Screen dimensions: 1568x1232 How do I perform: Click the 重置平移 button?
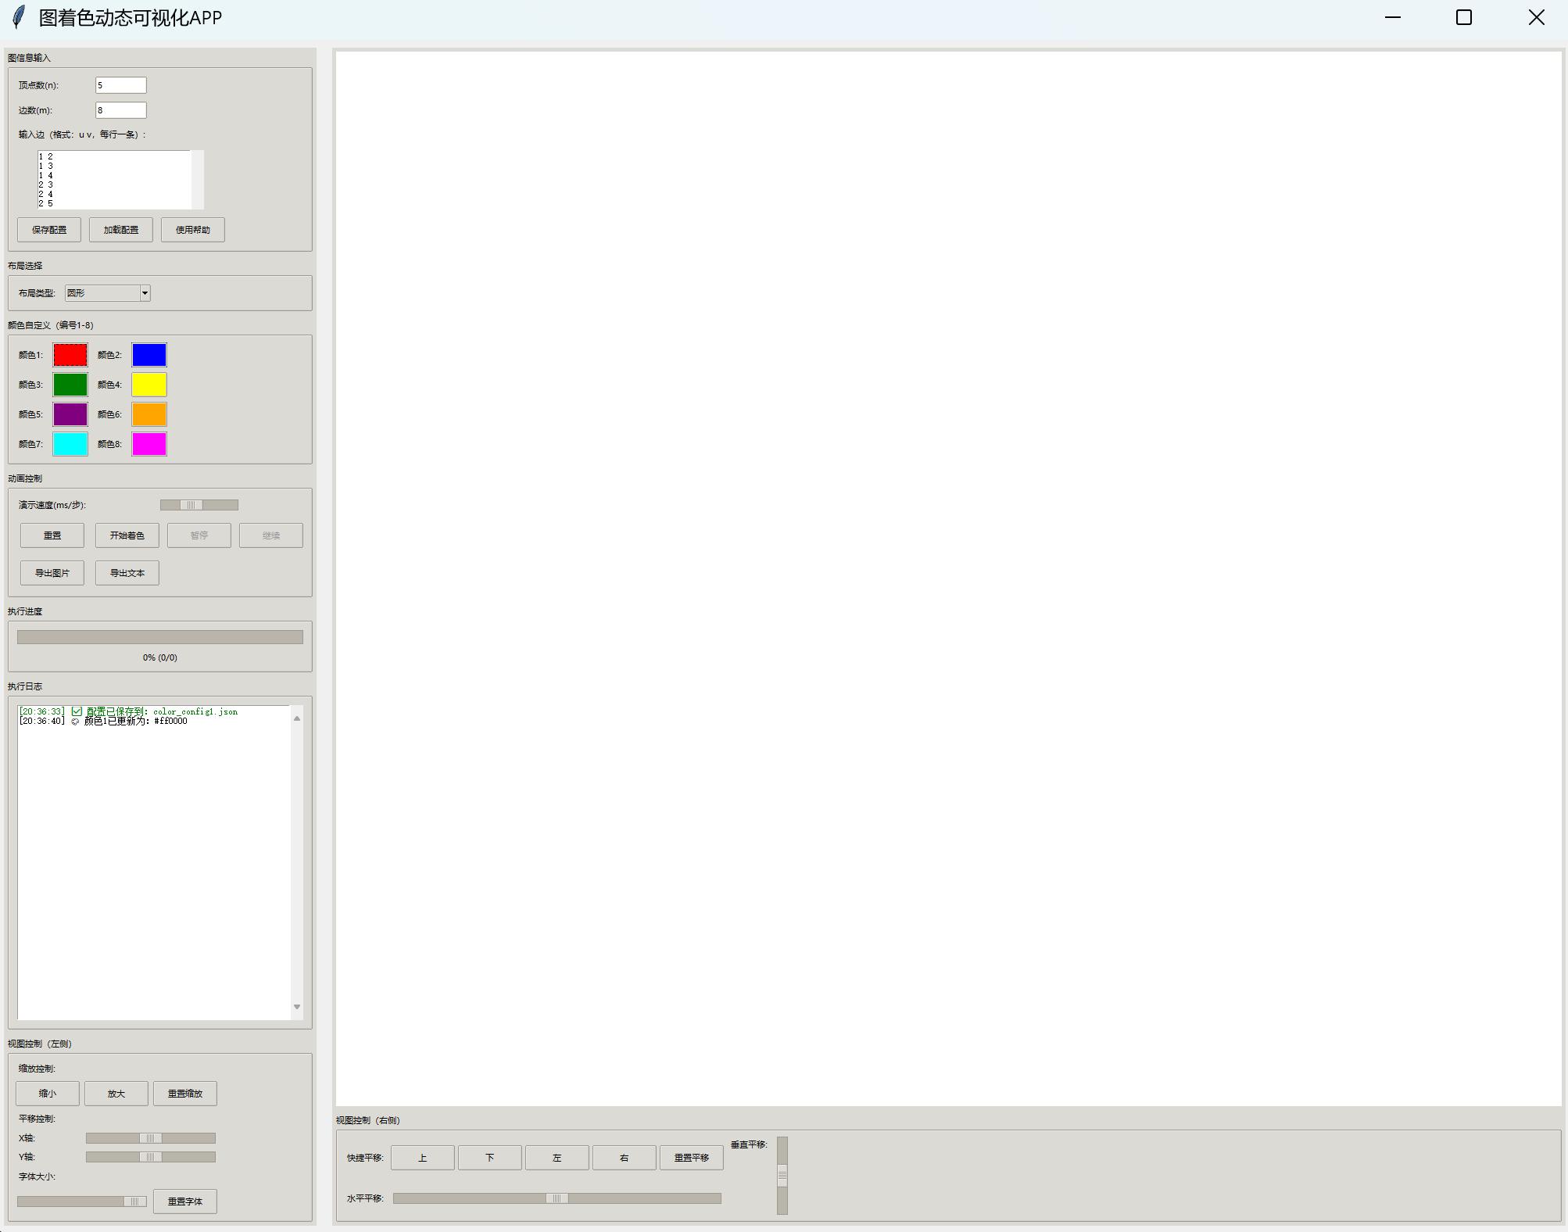pyautogui.click(x=692, y=1158)
